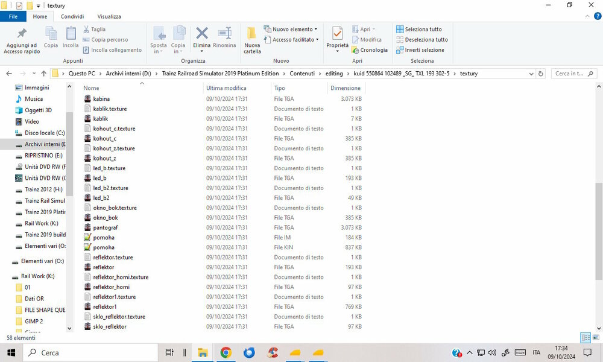Open the help question mark icon
Screen dimensions: 603x362
[598, 16]
